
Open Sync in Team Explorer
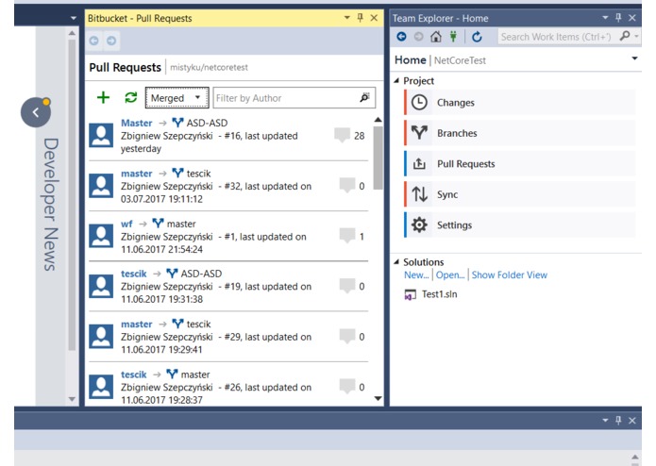point(520,194)
